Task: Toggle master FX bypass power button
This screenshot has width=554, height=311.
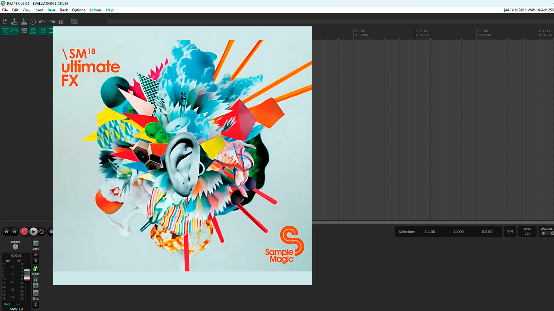Action: click(x=36, y=285)
